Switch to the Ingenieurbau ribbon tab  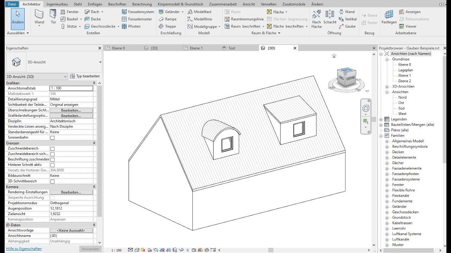click(x=57, y=4)
